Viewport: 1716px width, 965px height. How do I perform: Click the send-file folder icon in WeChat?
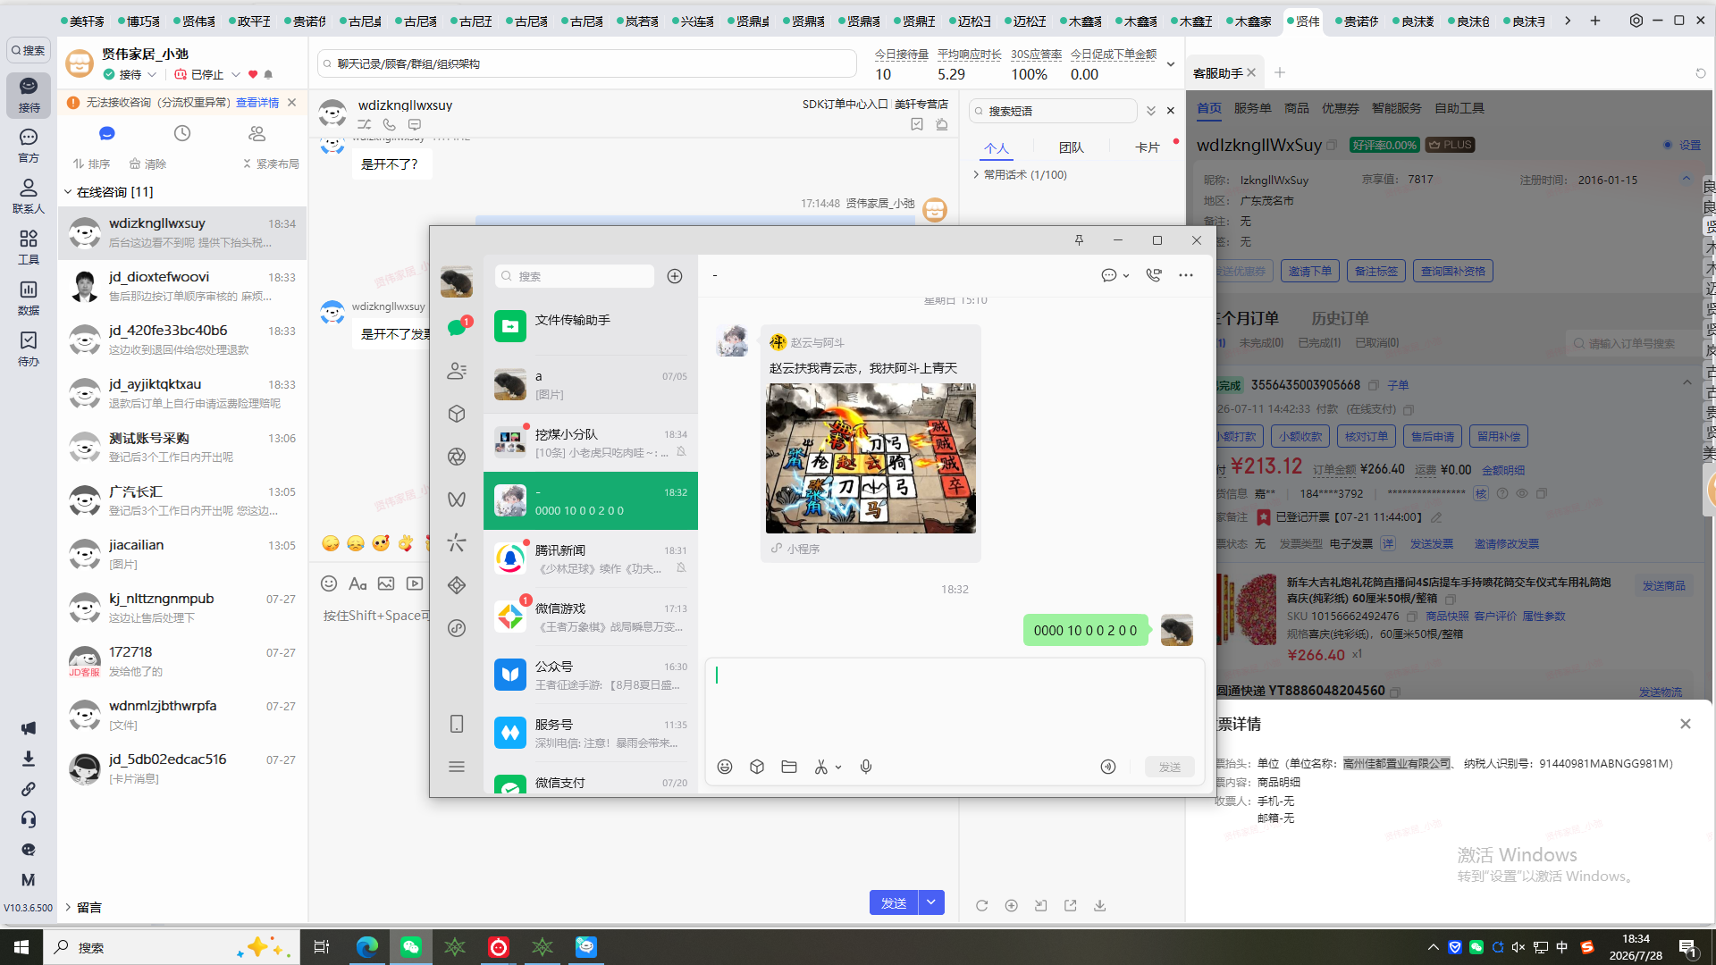(789, 767)
